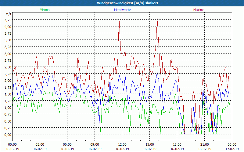Viewport: 244px width, 152px height.
Task: Click the 0,25 y-axis value
Action: (8, 128)
